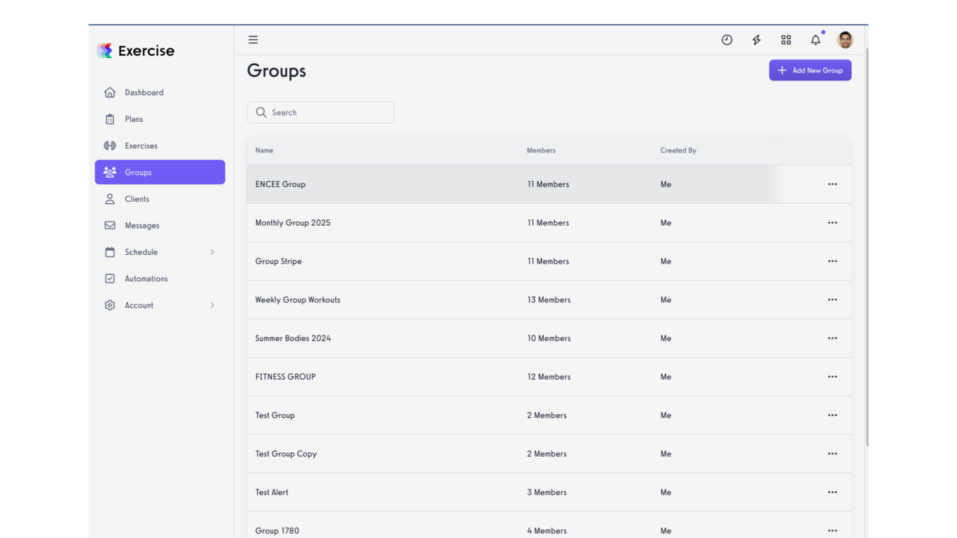
Task: Click the Add New Group button
Action: pyautogui.click(x=810, y=70)
